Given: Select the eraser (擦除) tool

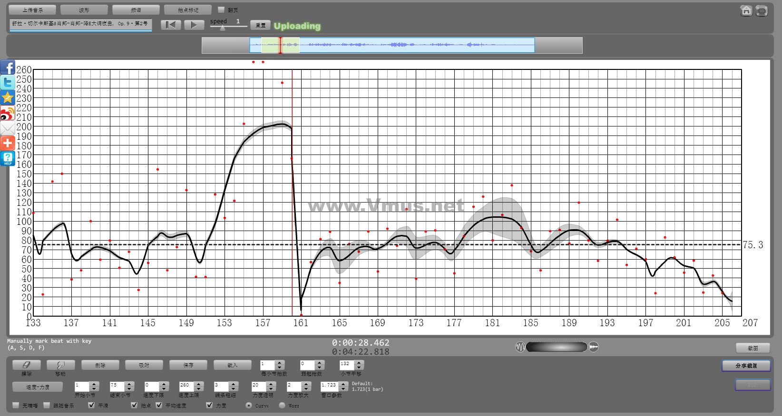Looking at the screenshot, I should (27, 365).
